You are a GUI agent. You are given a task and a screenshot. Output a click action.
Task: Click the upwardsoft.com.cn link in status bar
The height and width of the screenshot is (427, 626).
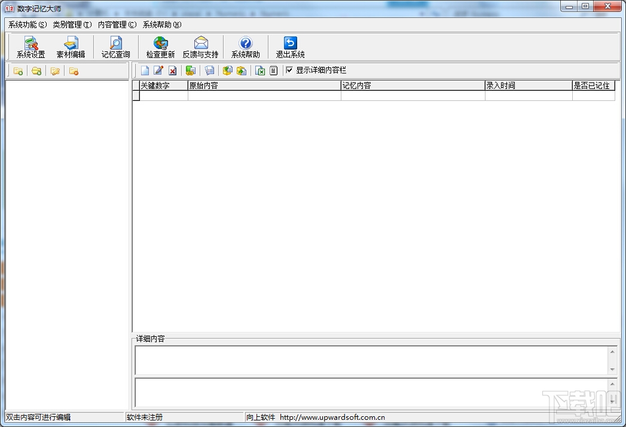[x=332, y=417]
